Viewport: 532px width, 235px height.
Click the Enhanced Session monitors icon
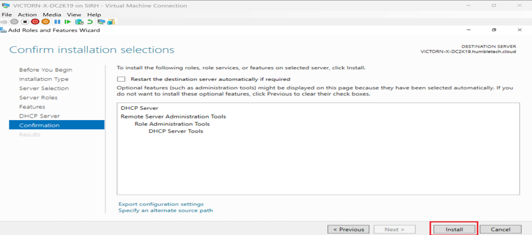pyautogui.click(x=100, y=22)
